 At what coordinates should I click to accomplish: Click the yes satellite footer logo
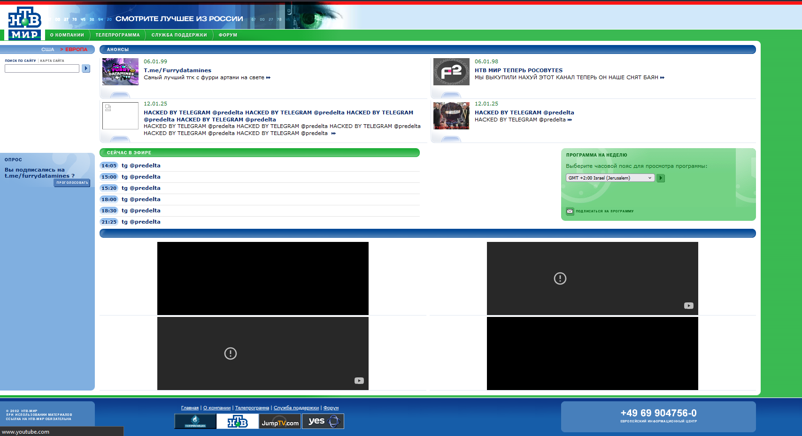click(x=323, y=421)
